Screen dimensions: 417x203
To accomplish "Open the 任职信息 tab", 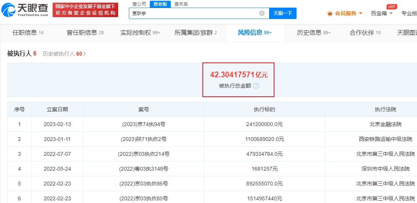I will 28,33.
